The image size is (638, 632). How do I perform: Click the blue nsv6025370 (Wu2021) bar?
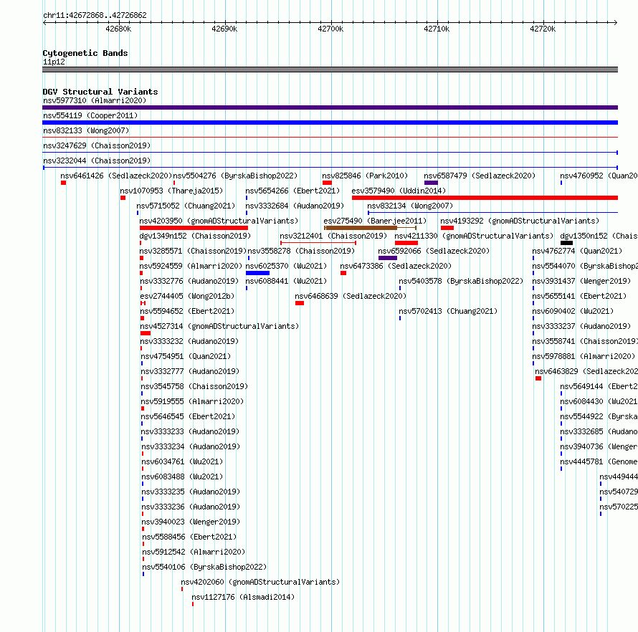click(257, 273)
